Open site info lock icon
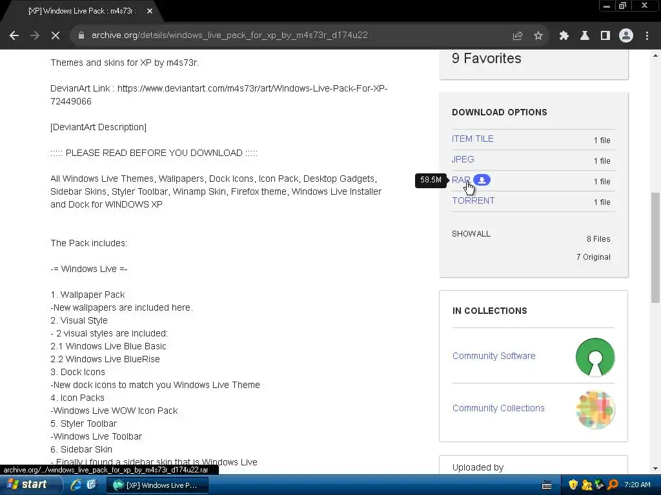Screen dimensions: 661x495 tap(81, 35)
